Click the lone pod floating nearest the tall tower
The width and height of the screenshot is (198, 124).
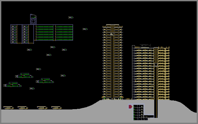85,29
